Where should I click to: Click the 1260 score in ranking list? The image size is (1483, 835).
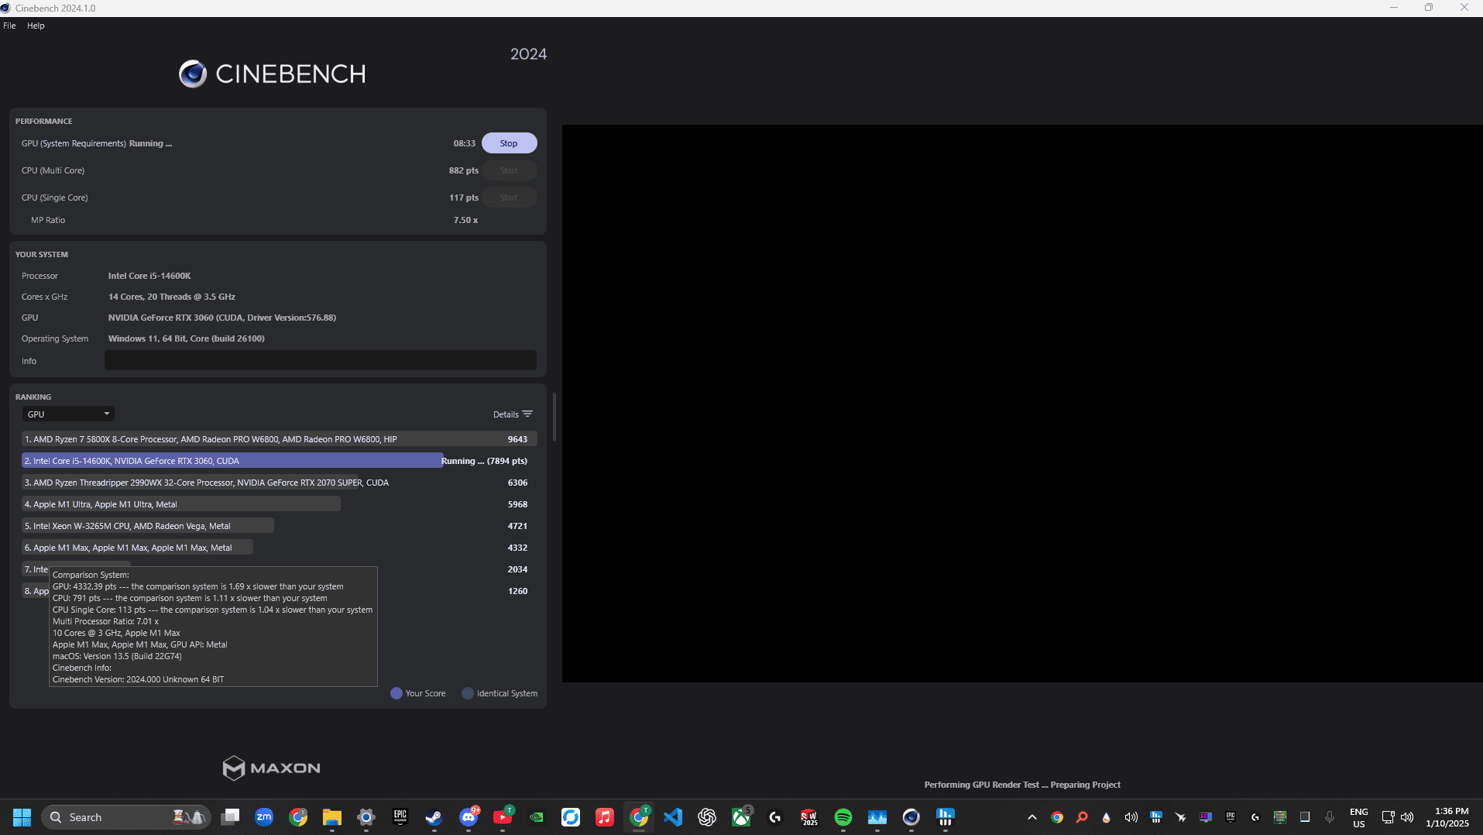[517, 591]
